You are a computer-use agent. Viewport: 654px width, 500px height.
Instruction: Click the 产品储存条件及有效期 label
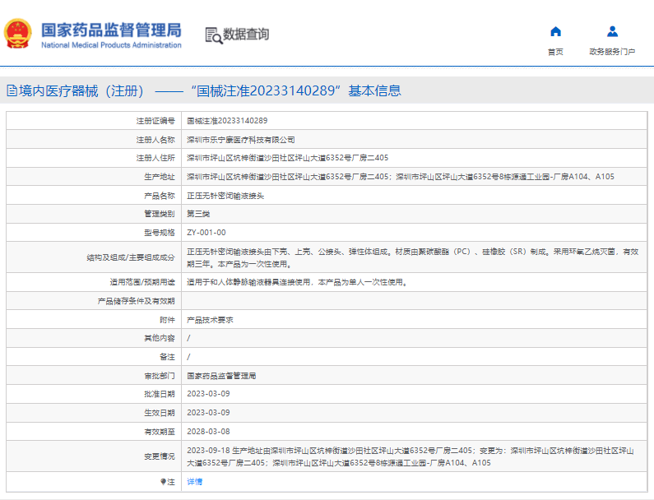[136, 301]
